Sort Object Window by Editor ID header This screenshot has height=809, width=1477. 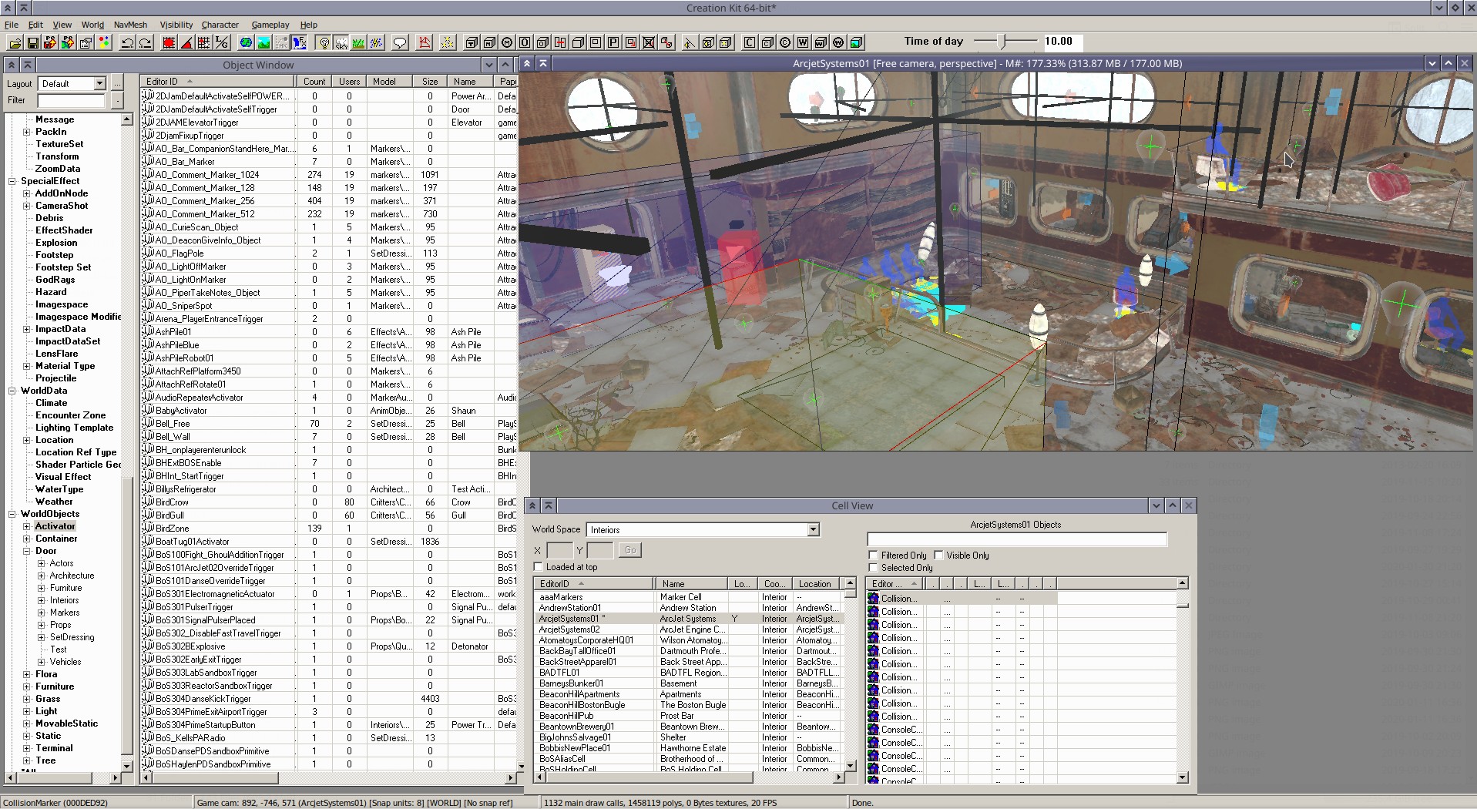[217, 81]
